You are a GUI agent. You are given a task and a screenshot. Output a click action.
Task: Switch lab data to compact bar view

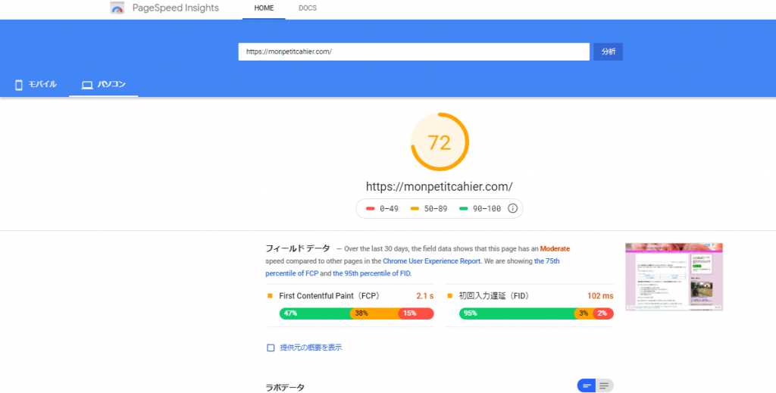click(x=587, y=385)
